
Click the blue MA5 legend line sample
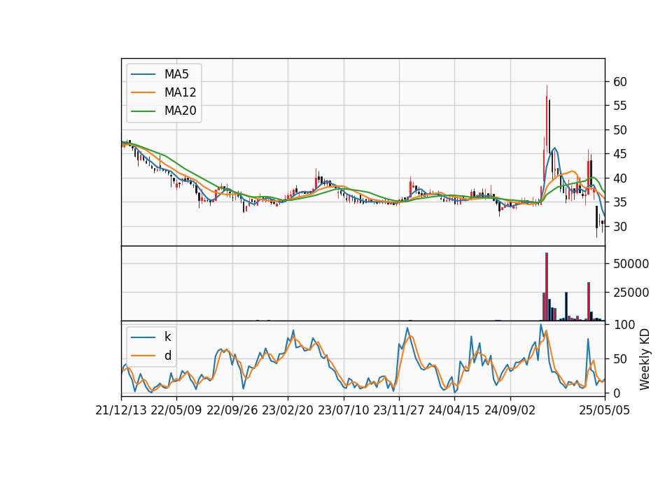point(143,74)
